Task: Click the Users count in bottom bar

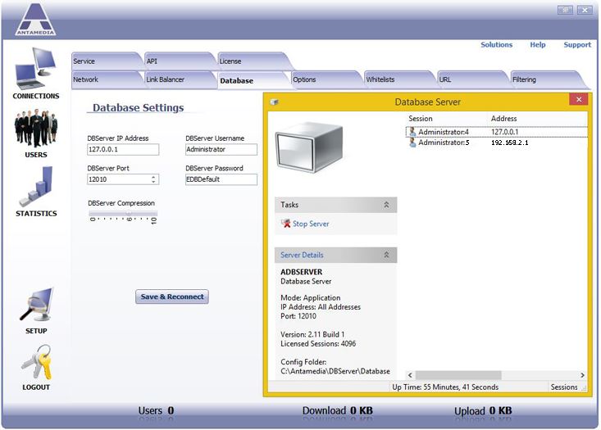Action: tap(156, 411)
